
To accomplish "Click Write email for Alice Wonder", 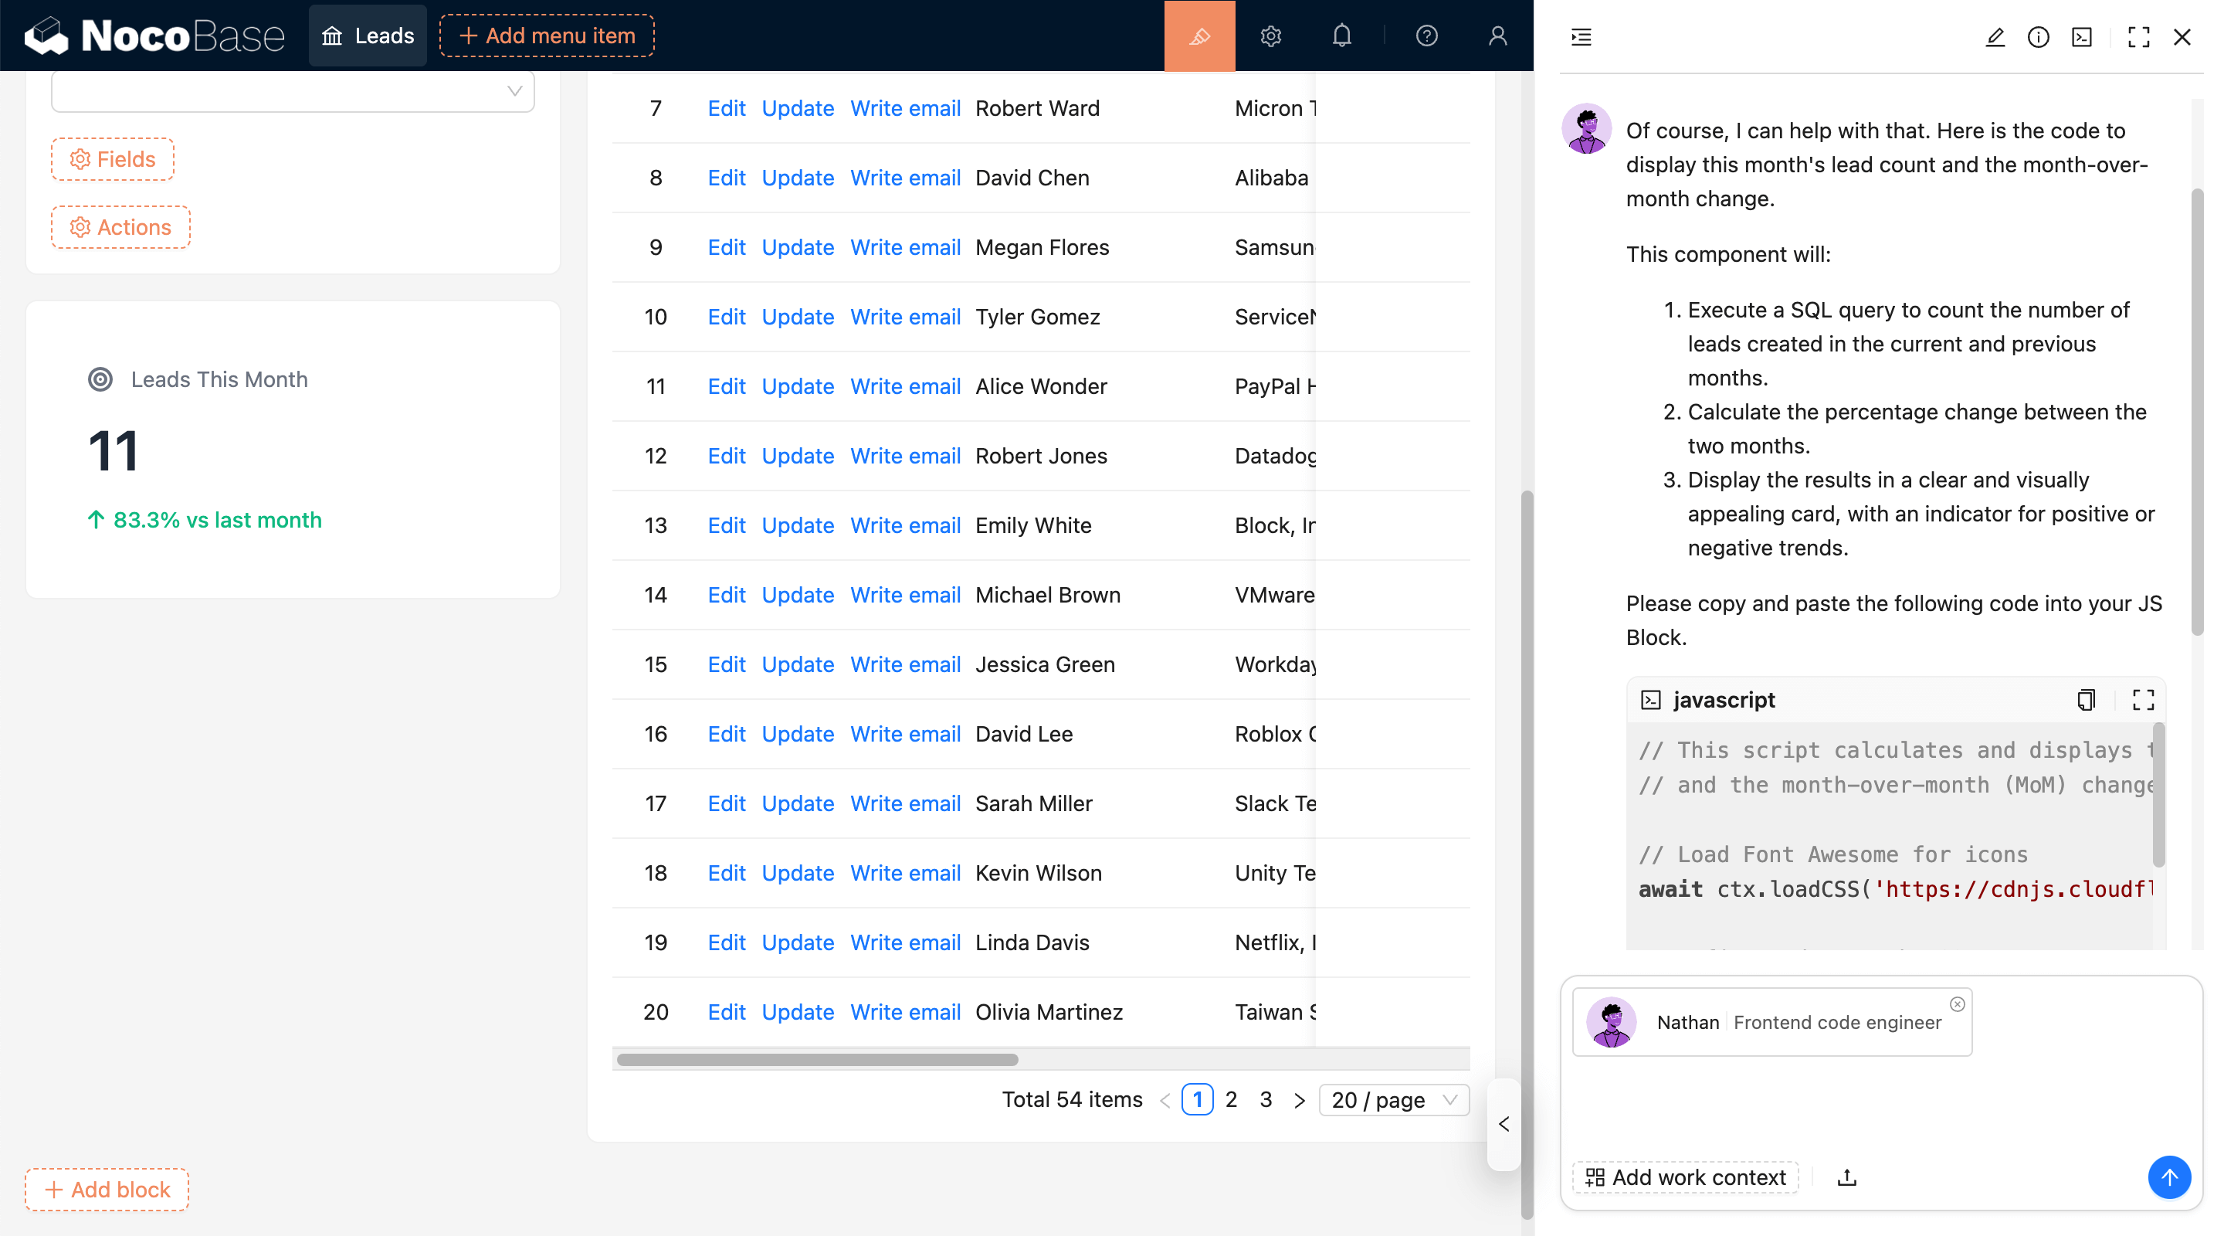I will tap(905, 386).
